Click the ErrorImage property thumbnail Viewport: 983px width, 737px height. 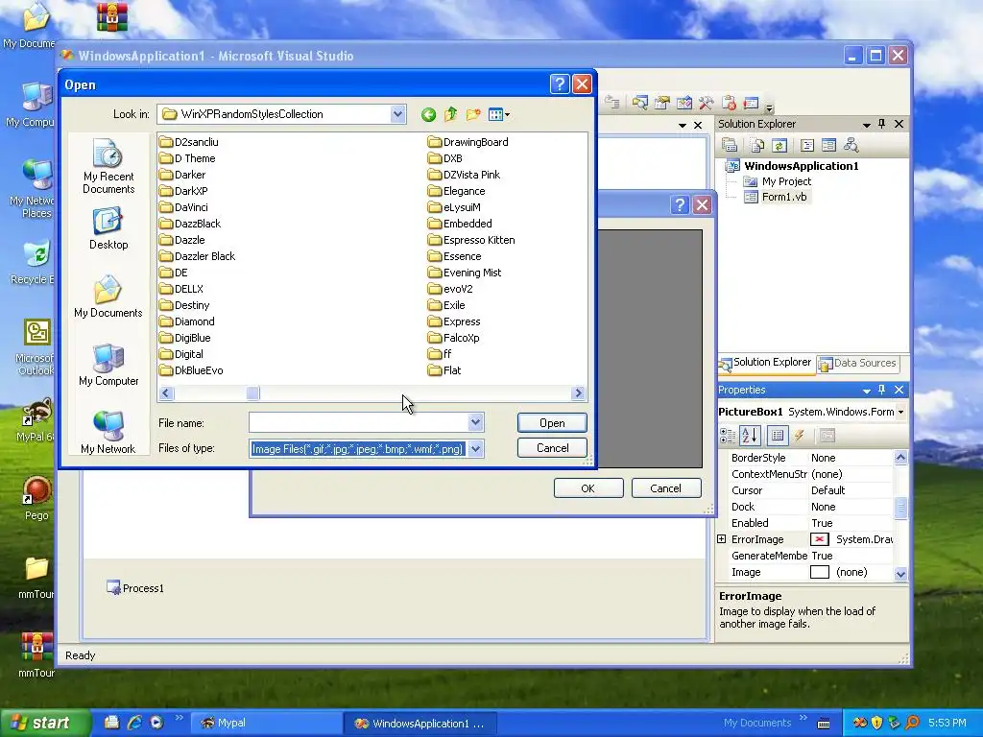click(x=820, y=539)
